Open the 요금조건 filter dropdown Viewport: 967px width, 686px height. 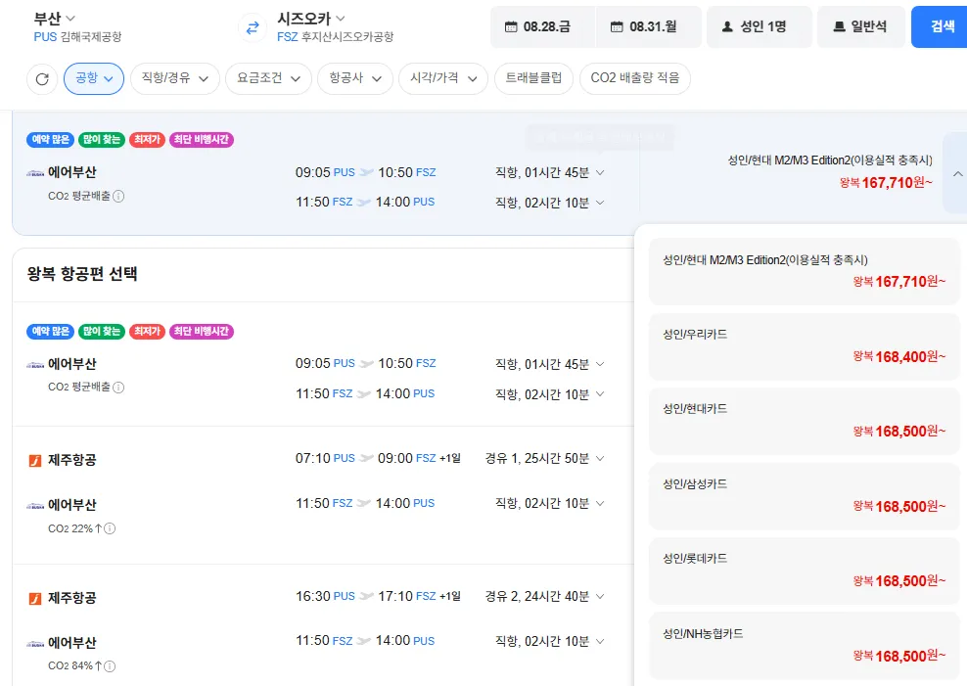[269, 78]
